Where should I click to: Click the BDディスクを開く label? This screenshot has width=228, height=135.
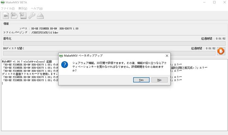tap(14, 48)
